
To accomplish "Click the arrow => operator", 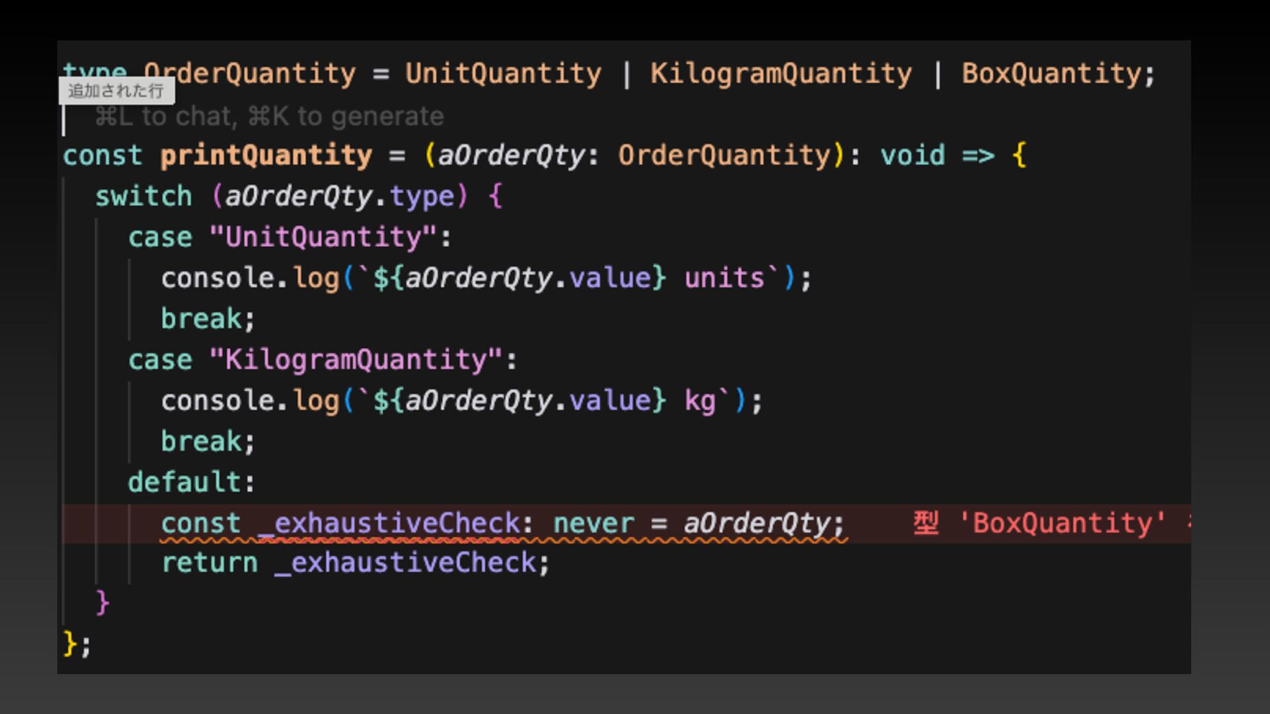I will [978, 155].
